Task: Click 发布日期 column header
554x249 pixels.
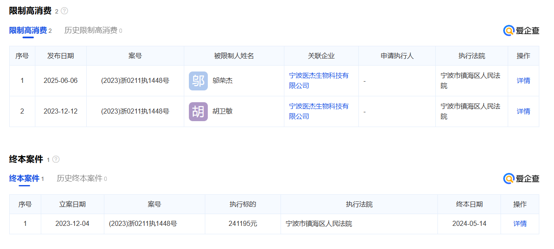Action: point(61,56)
